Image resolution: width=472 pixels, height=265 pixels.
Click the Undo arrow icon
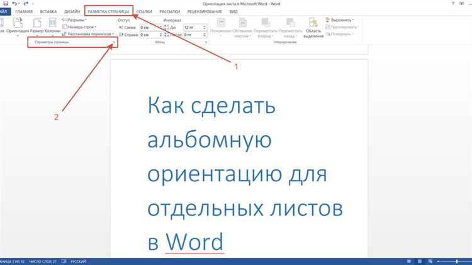click(14, 4)
